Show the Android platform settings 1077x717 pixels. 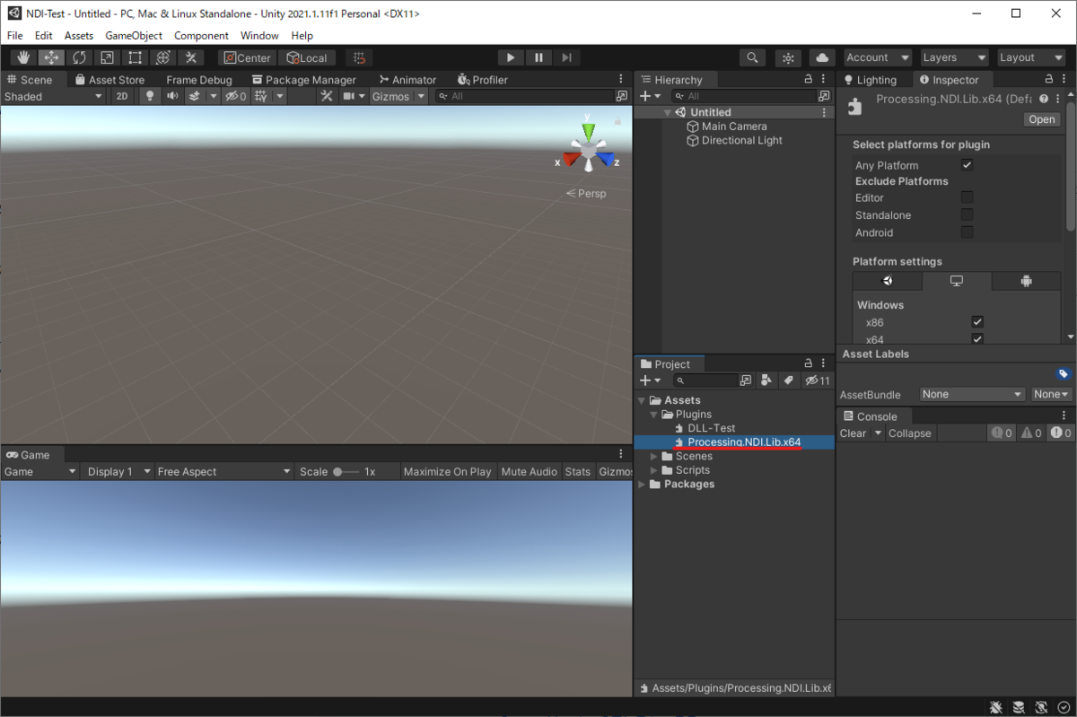click(x=1026, y=281)
